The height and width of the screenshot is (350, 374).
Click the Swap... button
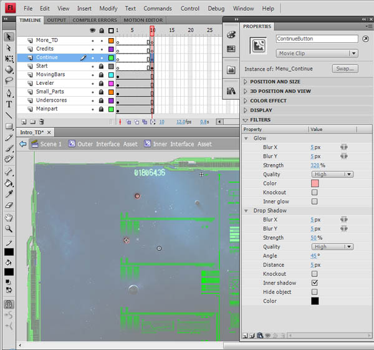[x=345, y=69]
